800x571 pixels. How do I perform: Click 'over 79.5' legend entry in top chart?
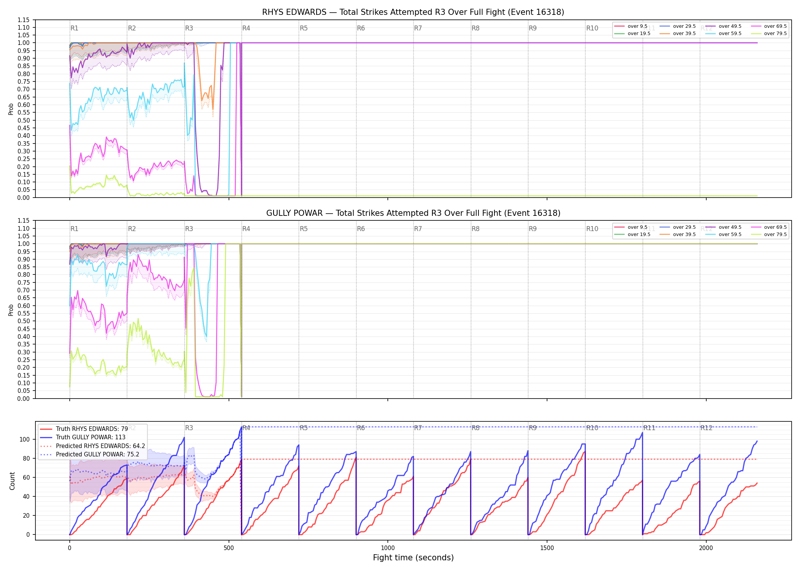tap(769, 33)
